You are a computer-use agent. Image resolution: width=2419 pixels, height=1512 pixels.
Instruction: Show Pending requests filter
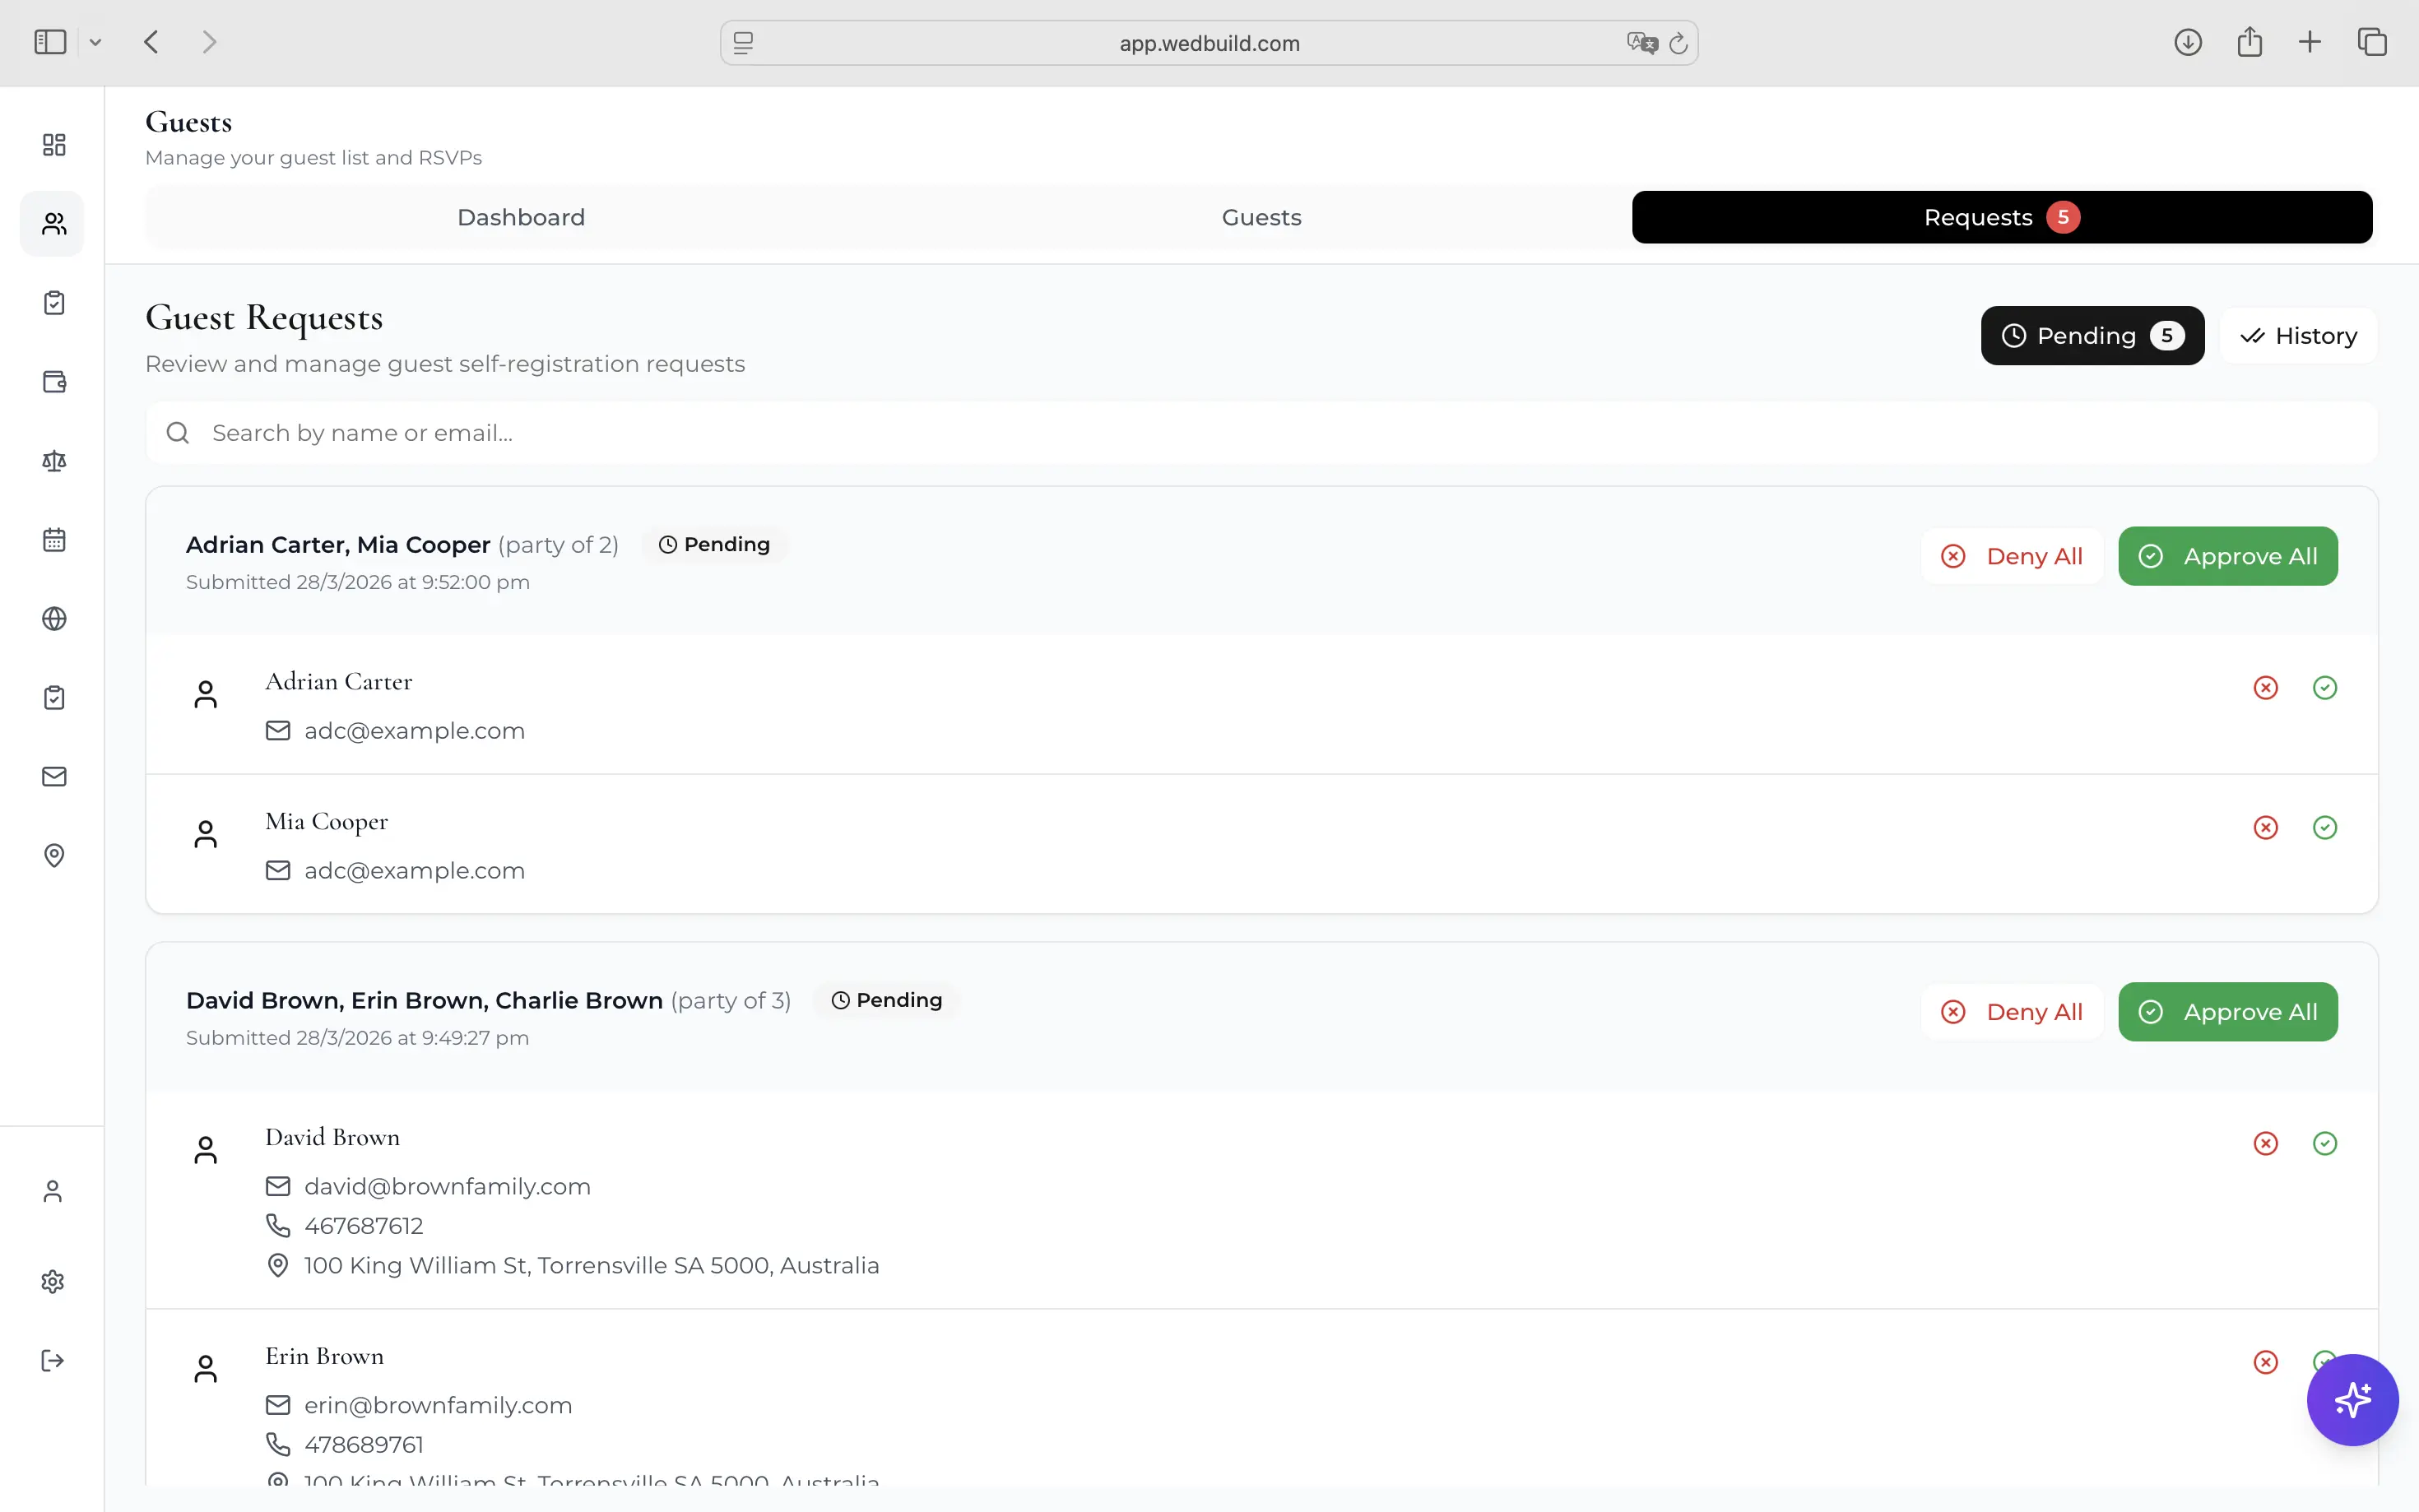2092,336
